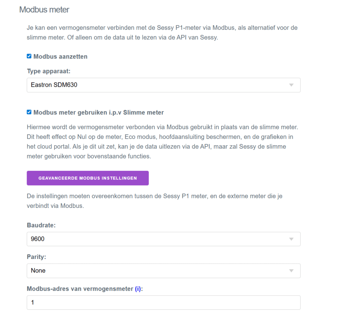Click the 'Baudrate:' label
The height and width of the screenshot is (317, 342).
click(x=41, y=225)
